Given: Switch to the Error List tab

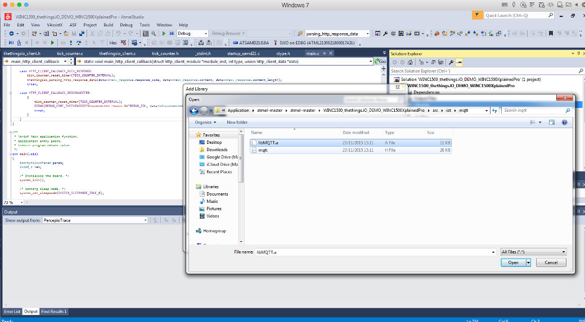Looking at the screenshot, I should pyautogui.click(x=12, y=311).
